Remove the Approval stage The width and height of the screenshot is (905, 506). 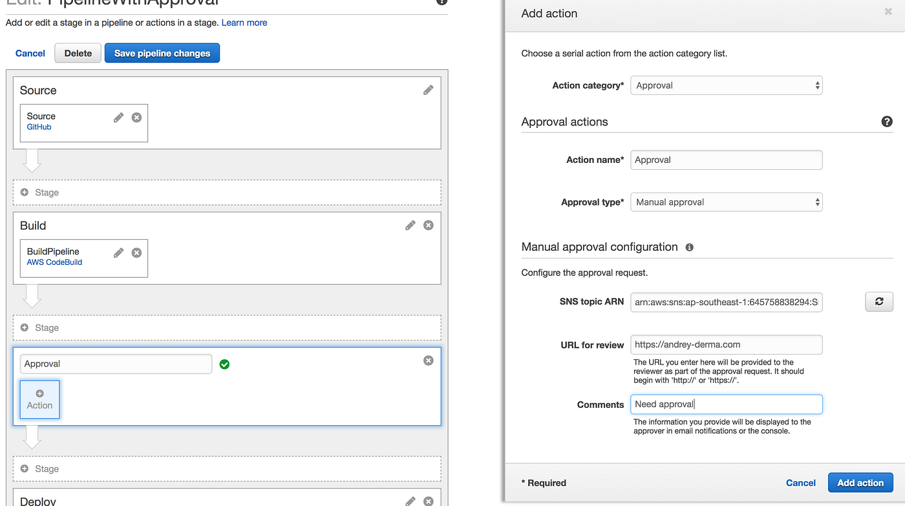click(428, 361)
